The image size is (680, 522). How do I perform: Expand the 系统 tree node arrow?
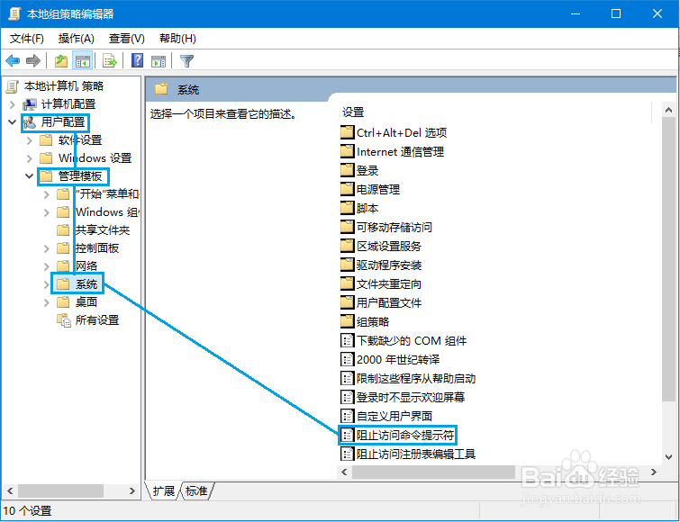(x=47, y=284)
